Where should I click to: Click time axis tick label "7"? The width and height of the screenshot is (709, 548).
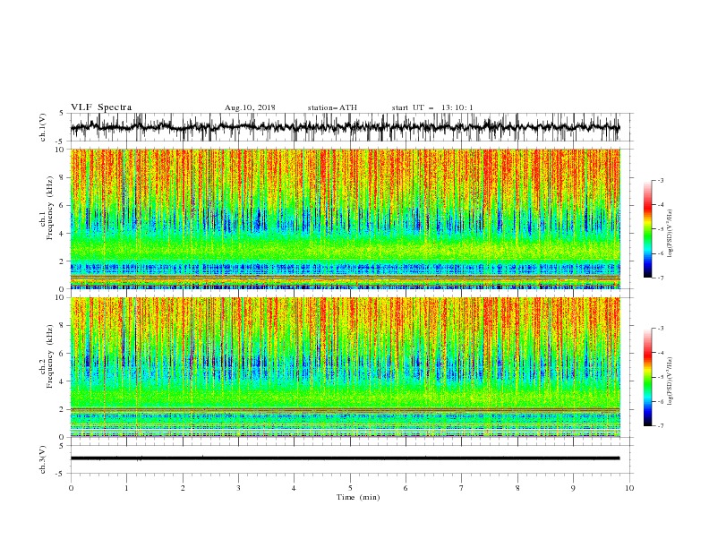click(462, 488)
